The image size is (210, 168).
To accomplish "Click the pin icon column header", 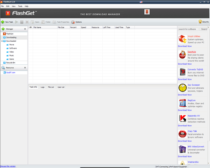I will [31, 27].
